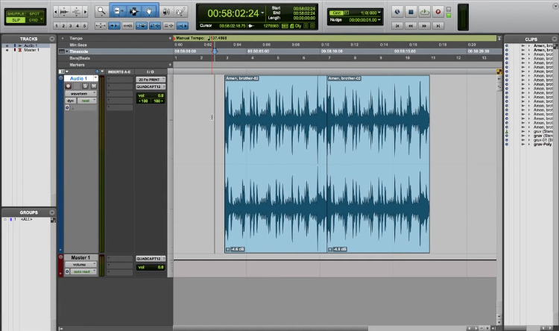This screenshot has height=331, width=559.
Task: Recall zoom preset 3
Action: (x=70, y=25)
